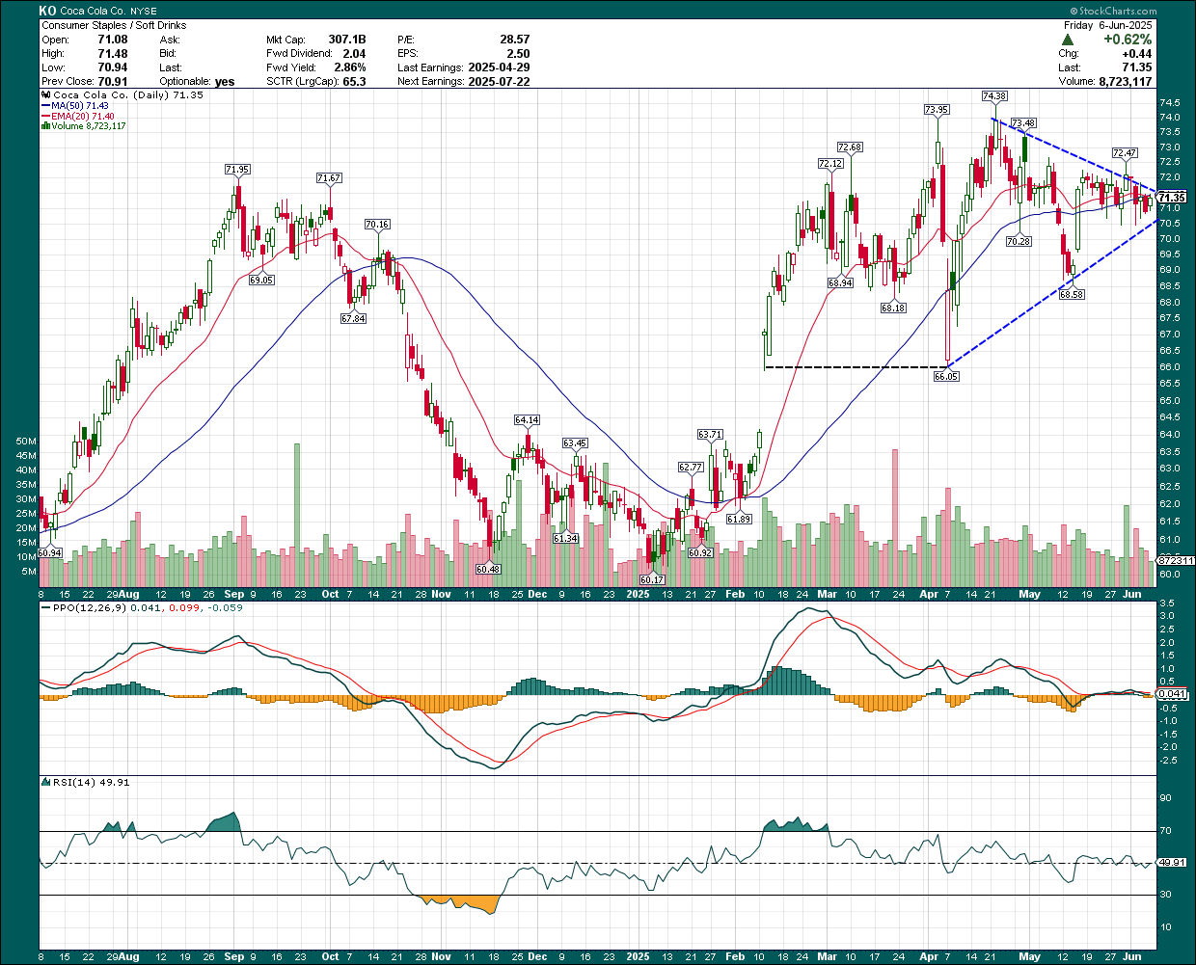Click the candlestick icon beside Coca Cola Co. (Daily)
Viewport: 1196px width, 965px height.
[x=45, y=96]
